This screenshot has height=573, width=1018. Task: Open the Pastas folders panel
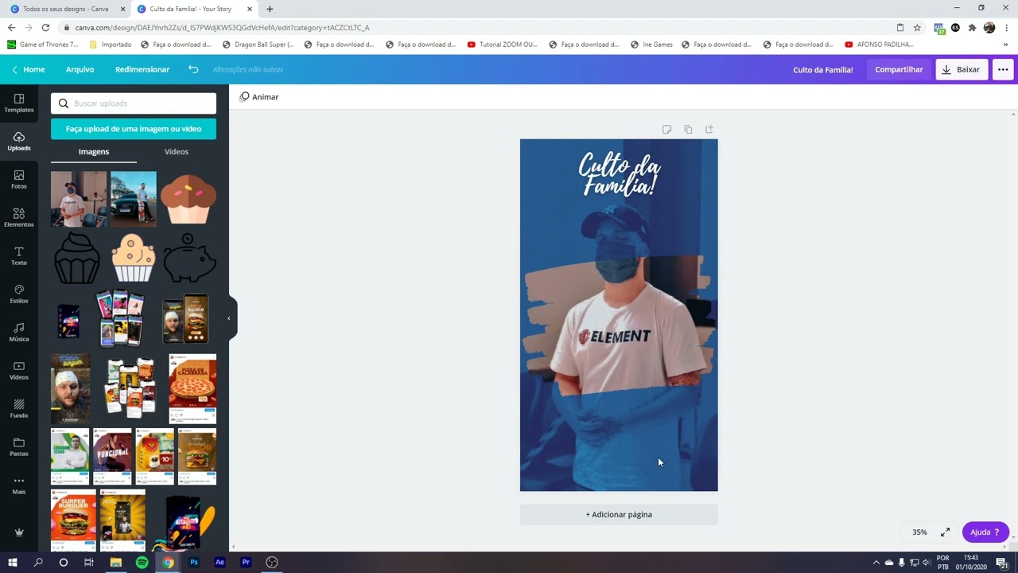coord(19,446)
